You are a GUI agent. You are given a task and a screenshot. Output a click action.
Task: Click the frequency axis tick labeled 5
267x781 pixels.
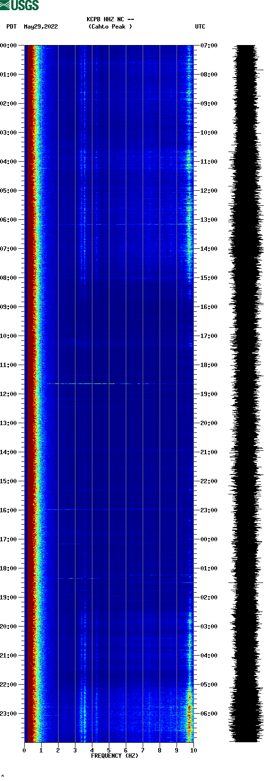[x=109, y=750]
